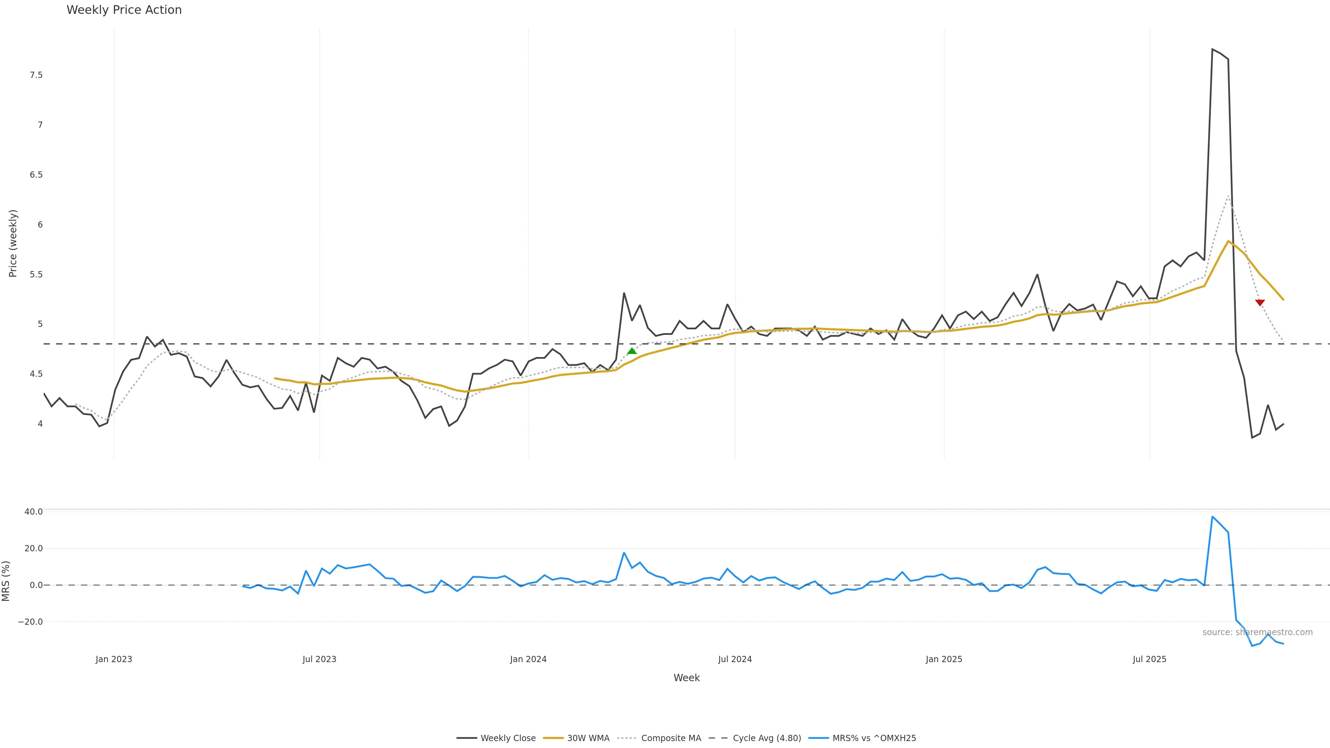Click the blue MRS% vs ^OMXH25 legend swatch
This screenshot has height=748, width=1330.
pyautogui.click(x=819, y=738)
